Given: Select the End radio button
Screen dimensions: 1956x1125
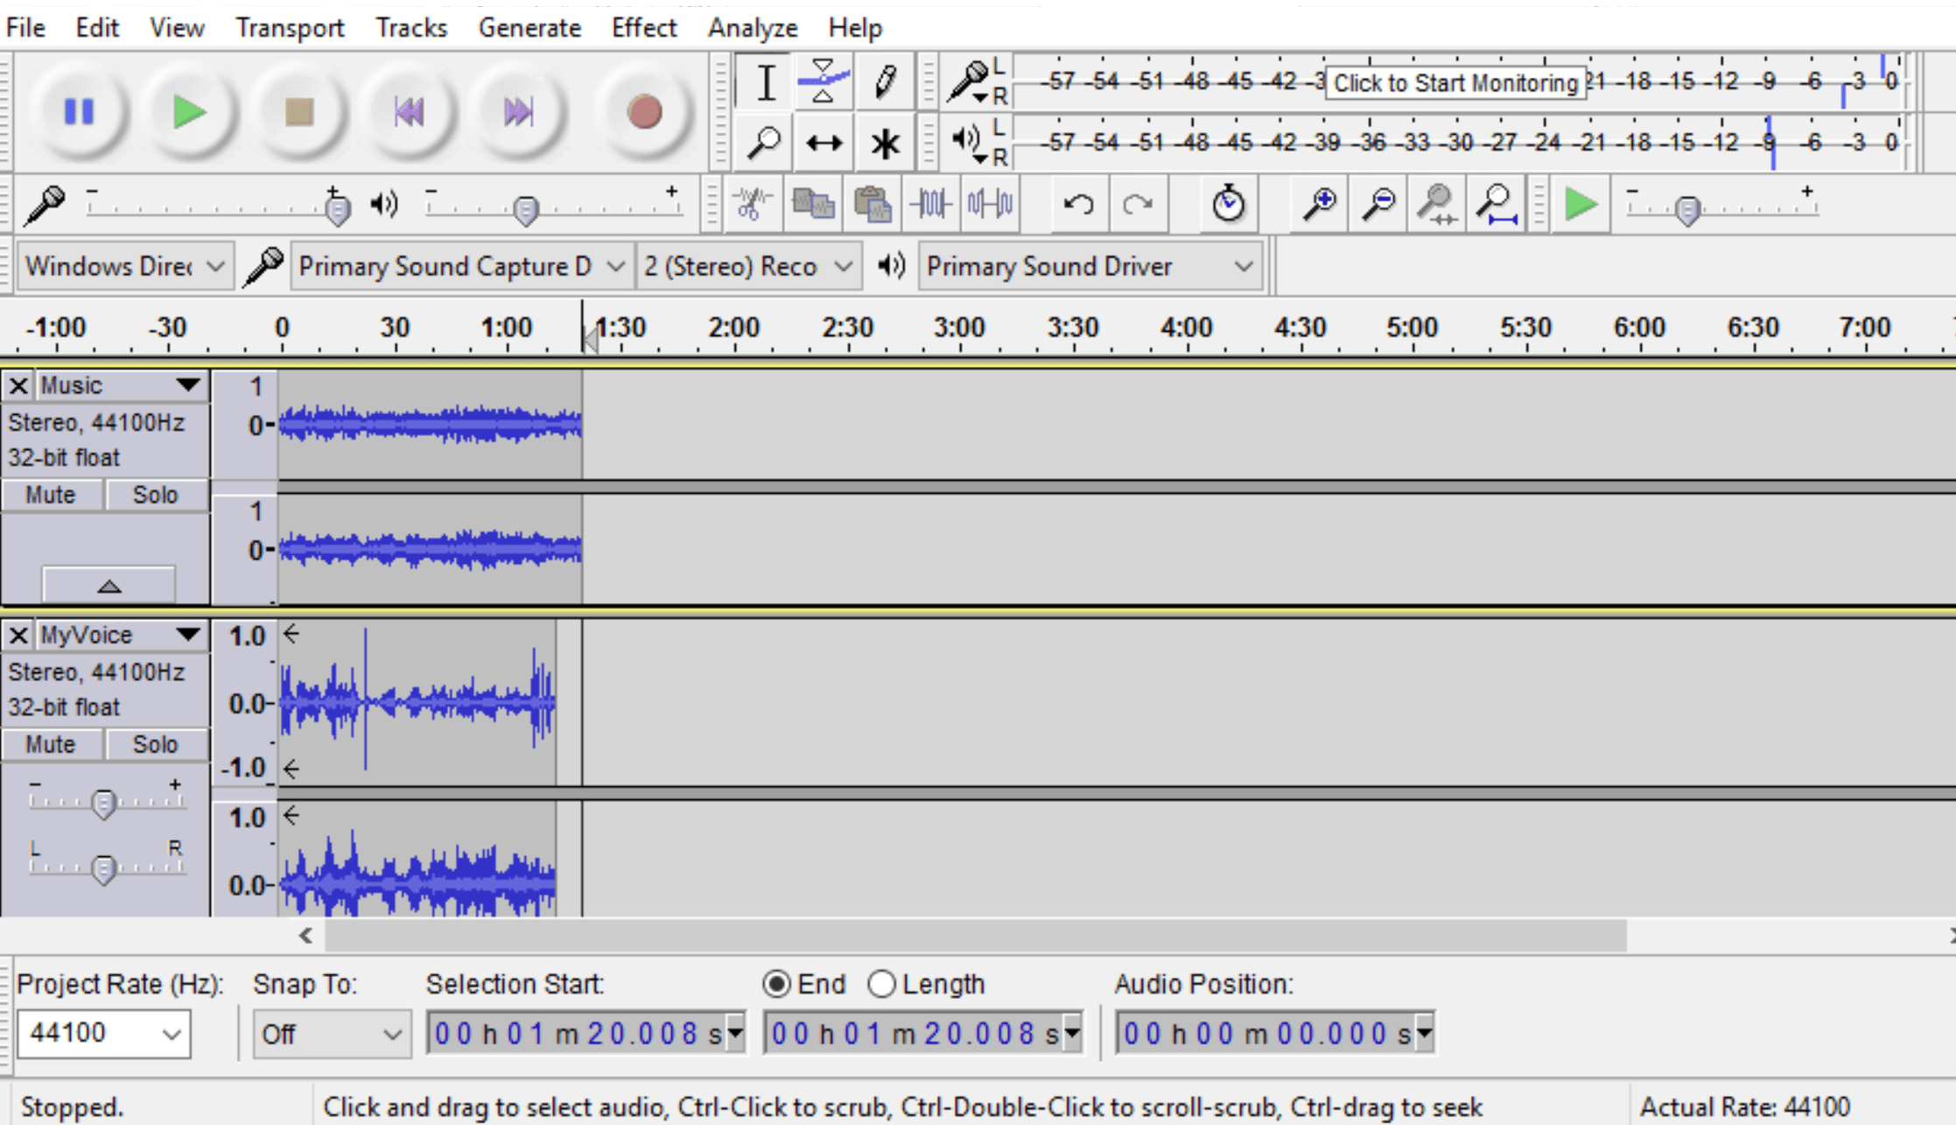Looking at the screenshot, I should coord(776,984).
